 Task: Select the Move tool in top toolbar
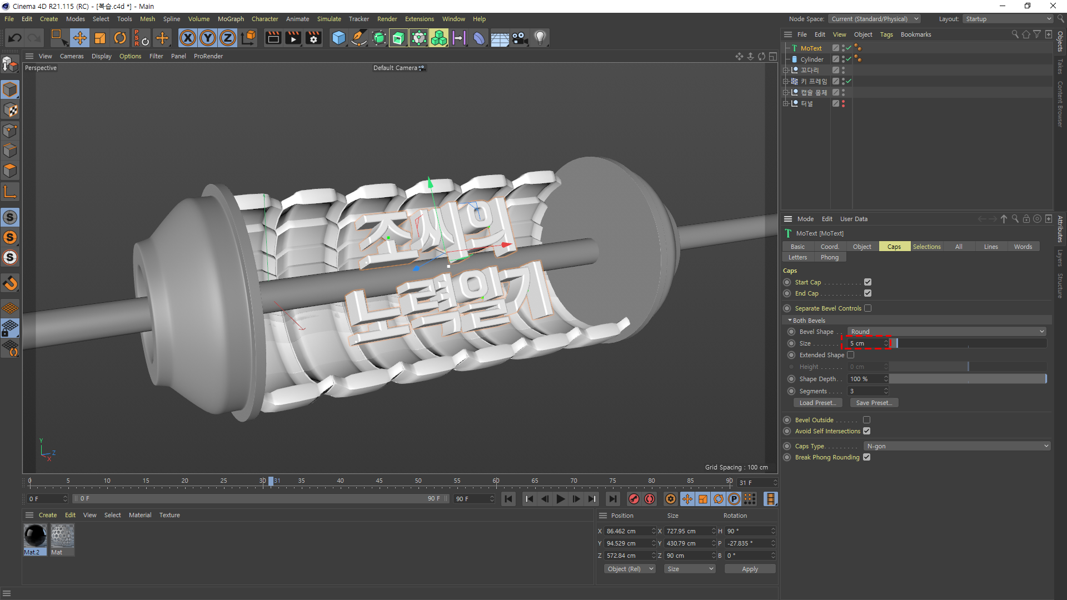pos(80,38)
